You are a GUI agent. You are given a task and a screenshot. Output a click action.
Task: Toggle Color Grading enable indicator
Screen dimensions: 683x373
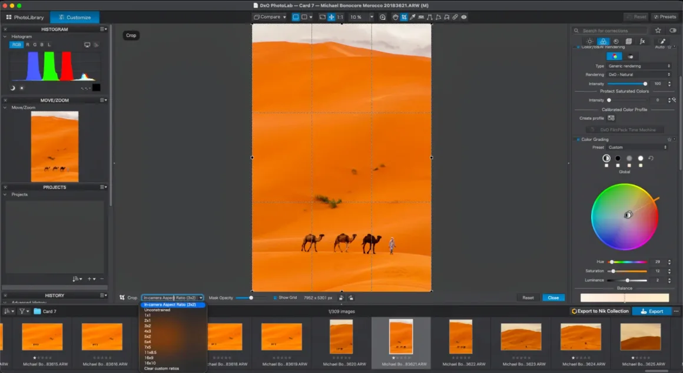(x=578, y=140)
